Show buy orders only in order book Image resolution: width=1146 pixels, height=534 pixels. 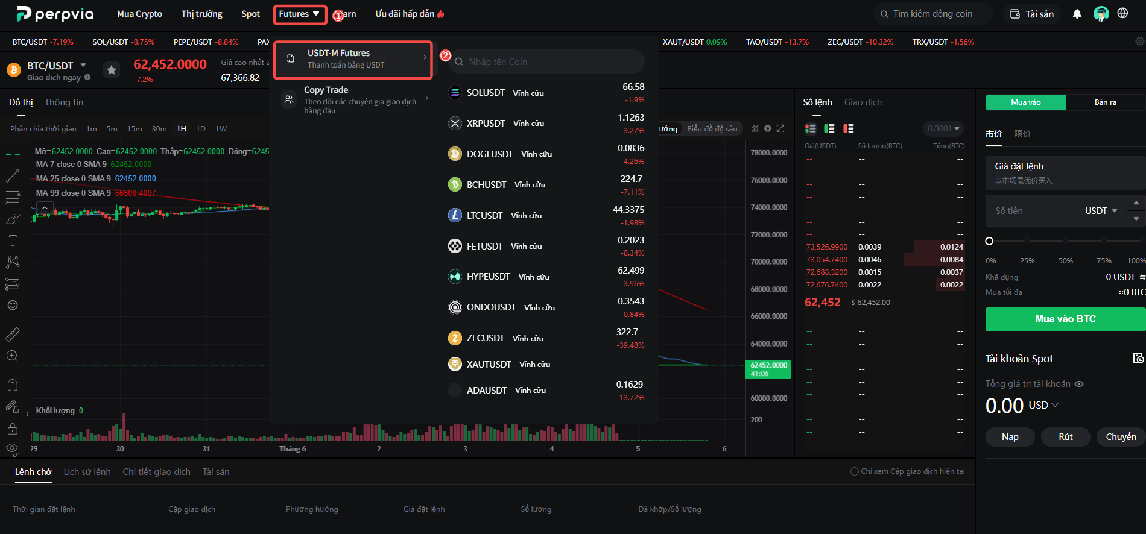click(x=829, y=128)
